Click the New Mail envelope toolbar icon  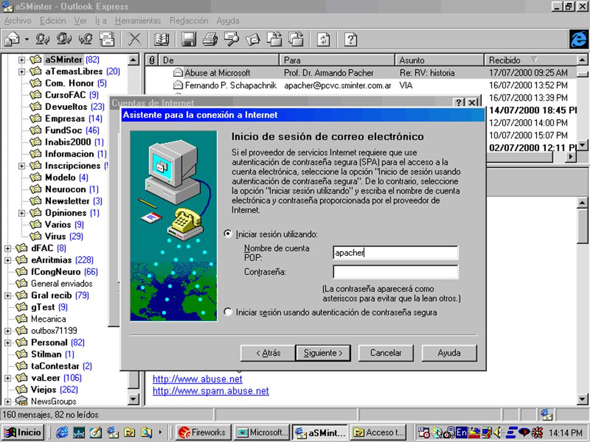tap(12, 39)
